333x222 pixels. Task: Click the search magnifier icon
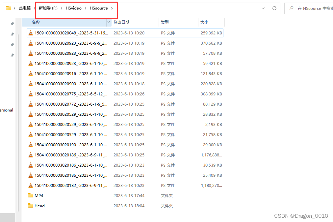(x=292, y=8)
